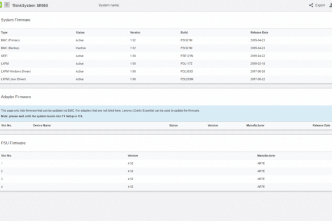Click the System Firmware heading
Viewport: 332px width, 221px height.
pos(16,20)
